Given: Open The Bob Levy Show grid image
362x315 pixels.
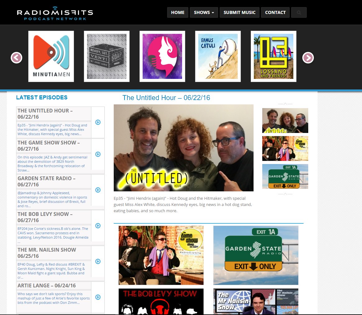Looking at the screenshot, I should click(161, 301).
